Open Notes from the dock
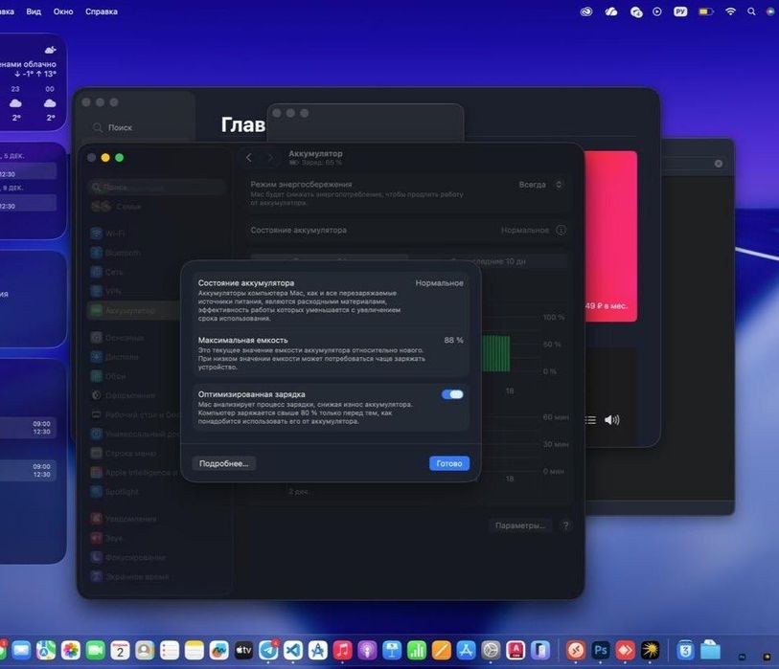 click(195, 650)
